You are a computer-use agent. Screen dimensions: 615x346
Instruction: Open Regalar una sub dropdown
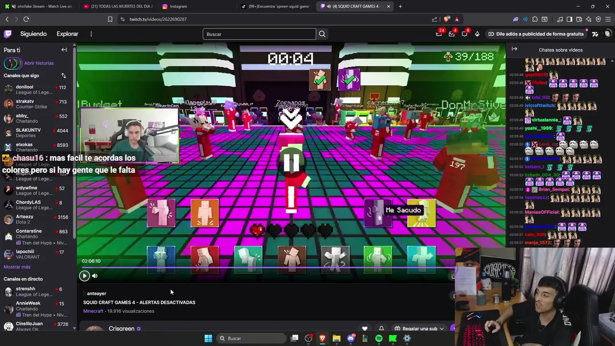[x=419, y=329]
